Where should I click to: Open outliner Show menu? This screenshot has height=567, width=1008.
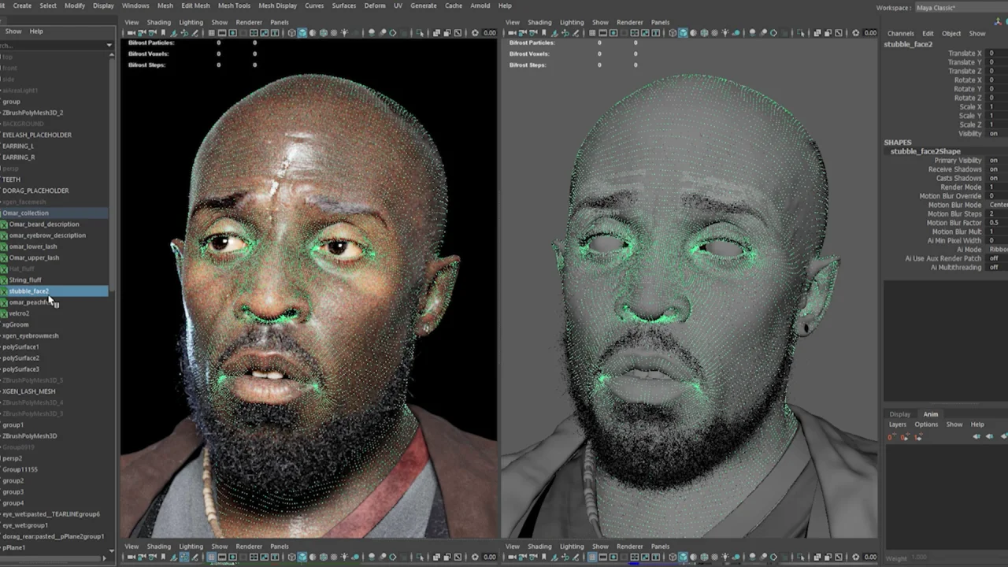(13, 31)
